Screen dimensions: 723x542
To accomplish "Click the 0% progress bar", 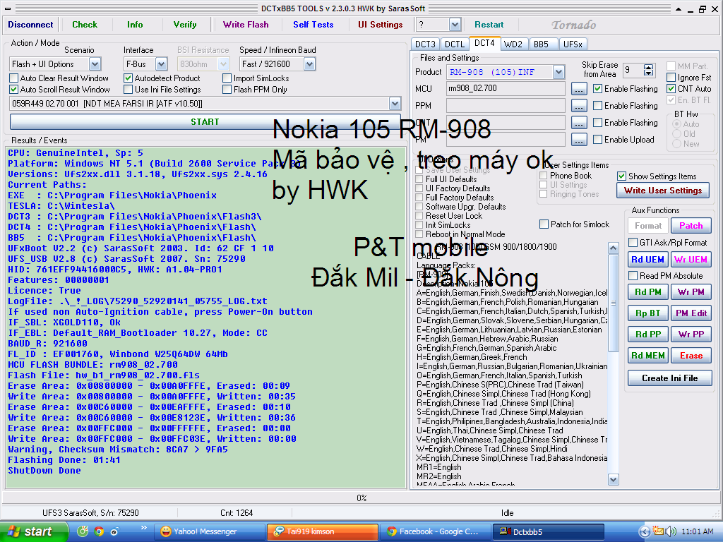I will pyautogui.click(x=361, y=498).
